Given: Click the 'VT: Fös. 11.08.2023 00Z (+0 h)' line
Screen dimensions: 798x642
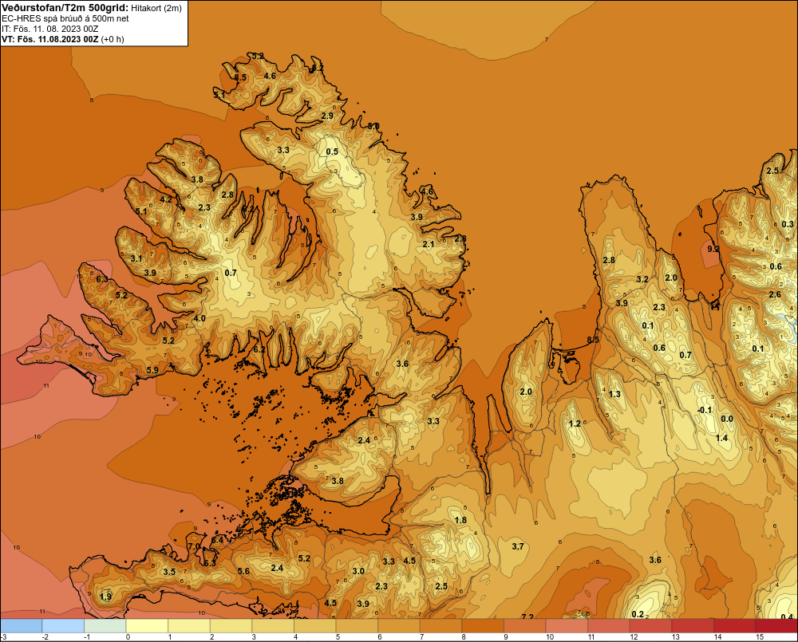Looking at the screenshot, I should [62, 39].
